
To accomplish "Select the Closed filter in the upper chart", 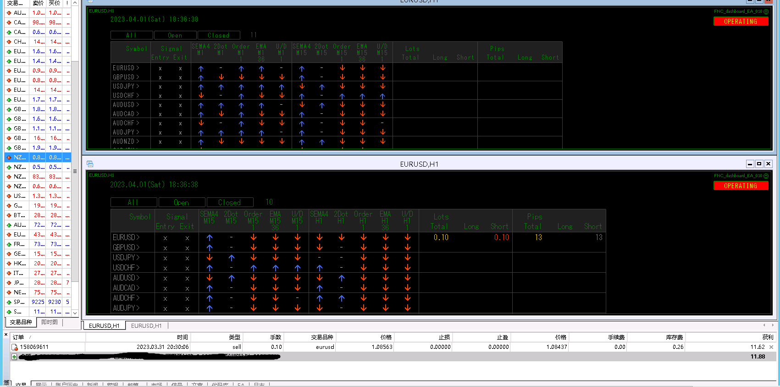I will point(219,35).
